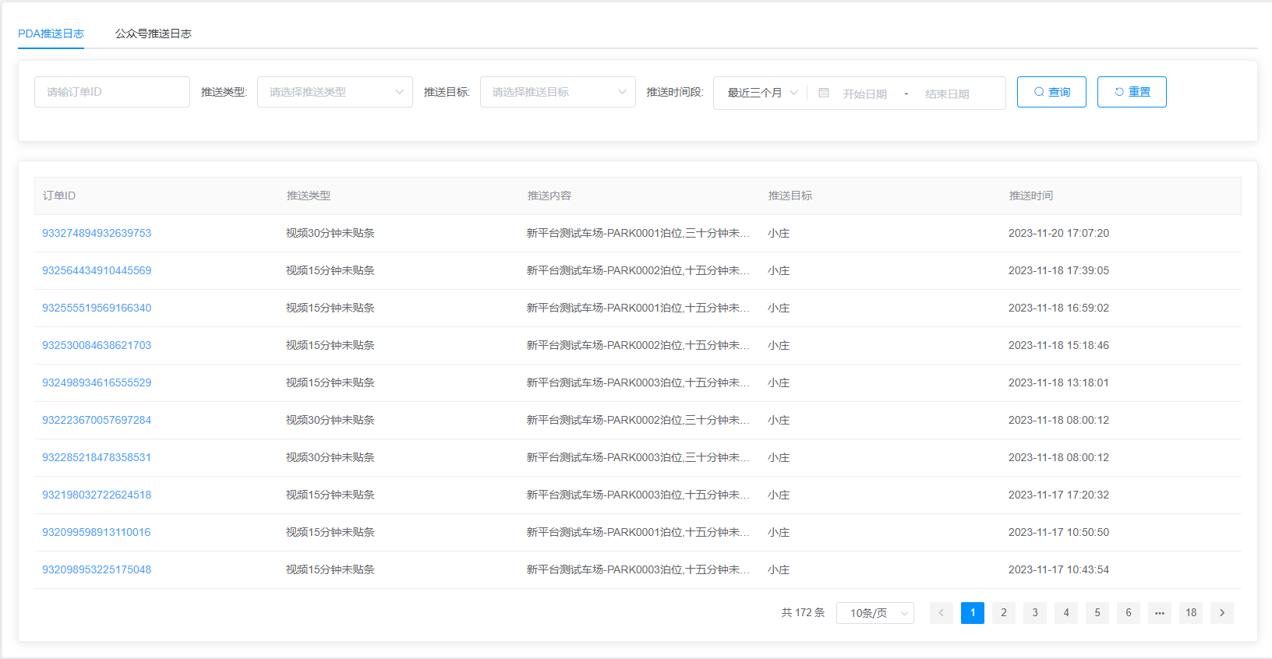Click the 开始日期 start date field

coord(864,93)
